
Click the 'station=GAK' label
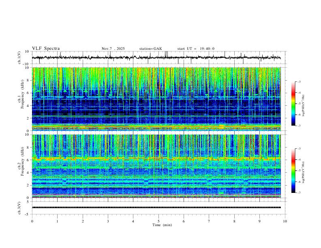coord(150,49)
